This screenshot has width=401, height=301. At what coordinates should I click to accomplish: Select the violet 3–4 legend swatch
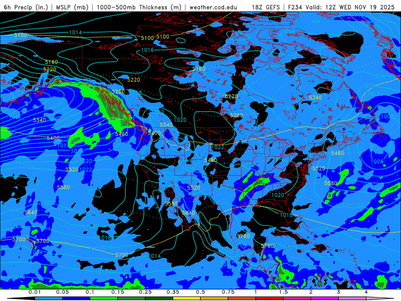tap(352, 298)
